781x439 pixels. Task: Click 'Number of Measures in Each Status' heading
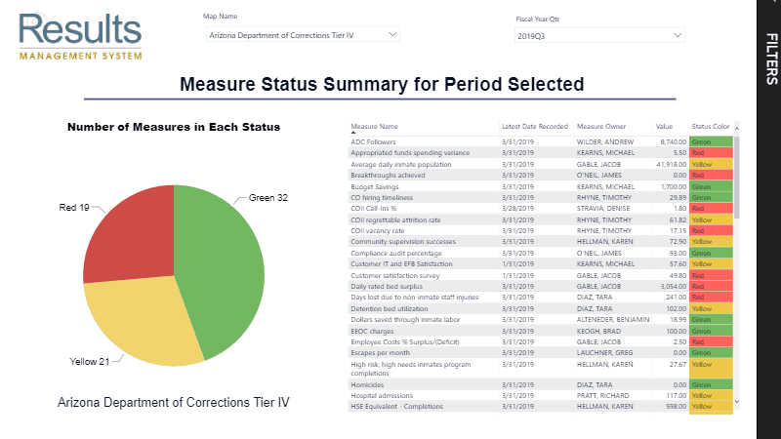[x=174, y=127]
